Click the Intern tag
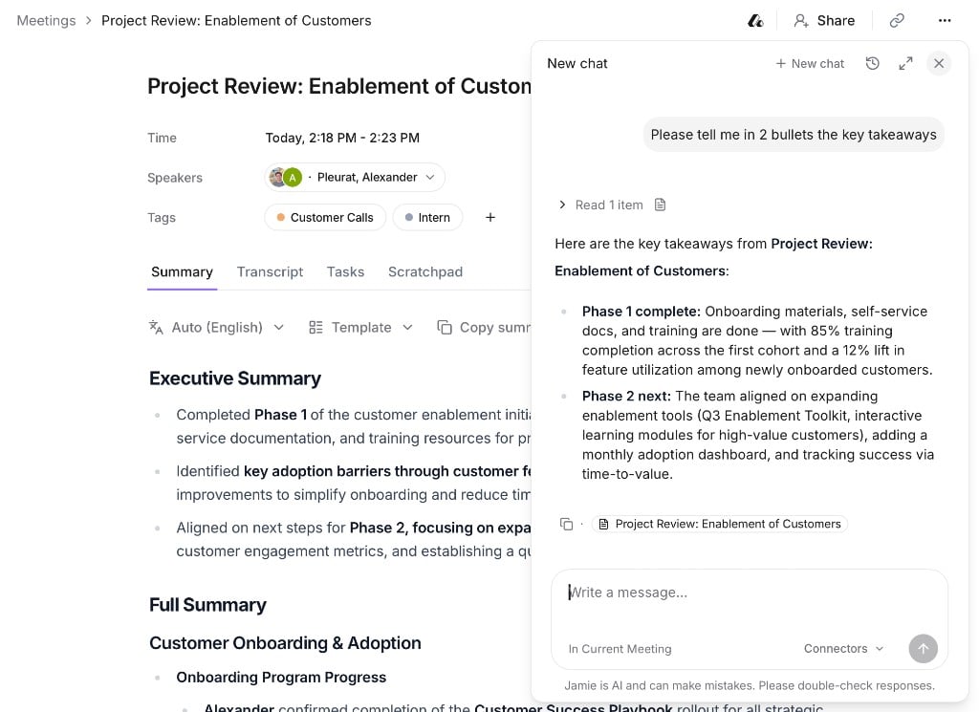 coord(427,217)
